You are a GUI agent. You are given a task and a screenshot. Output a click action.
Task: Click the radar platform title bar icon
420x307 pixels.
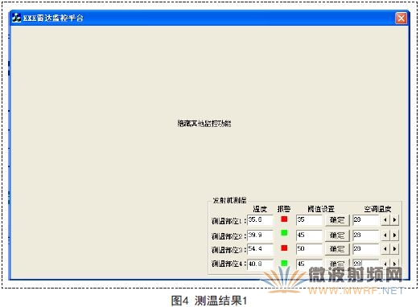[x=16, y=18]
